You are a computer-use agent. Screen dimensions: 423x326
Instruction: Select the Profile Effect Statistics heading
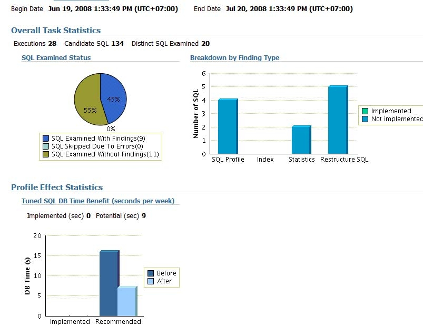point(57,187)
